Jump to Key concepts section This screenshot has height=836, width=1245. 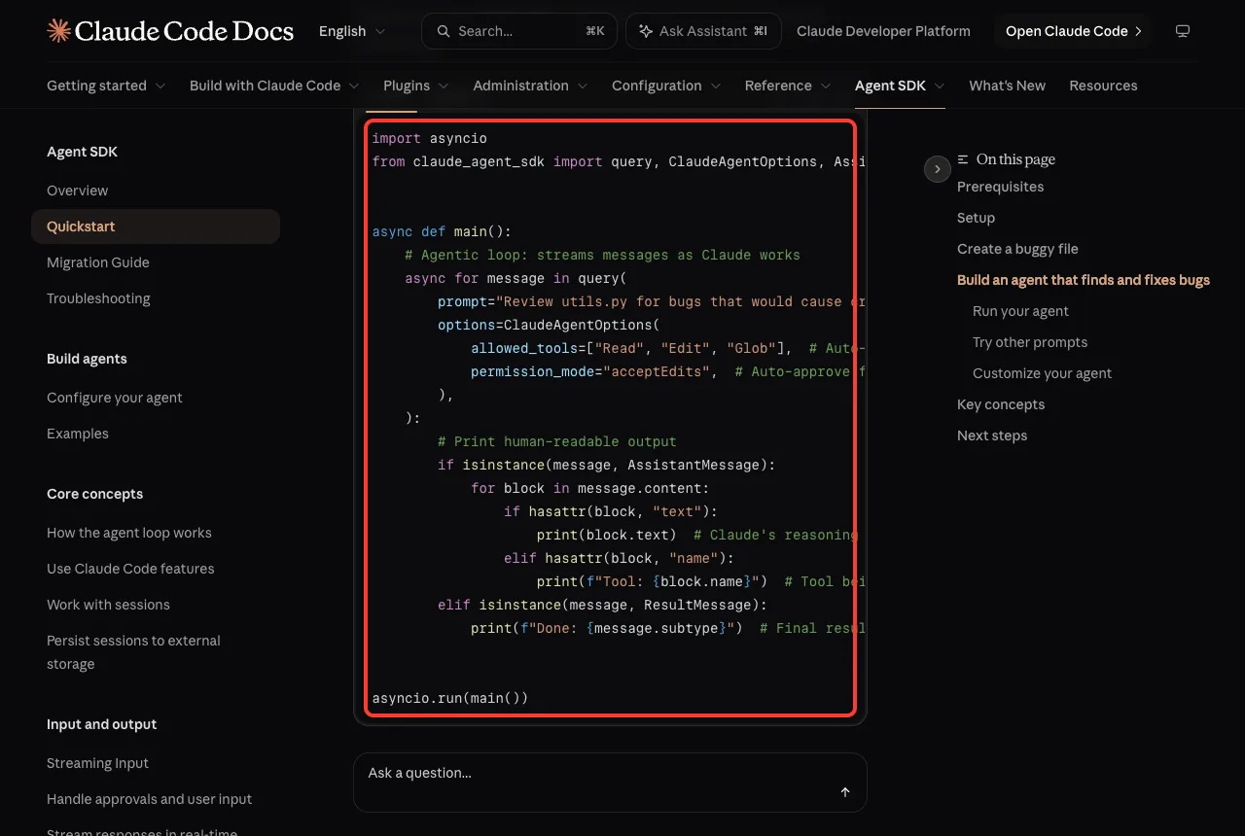point(1001,404)
